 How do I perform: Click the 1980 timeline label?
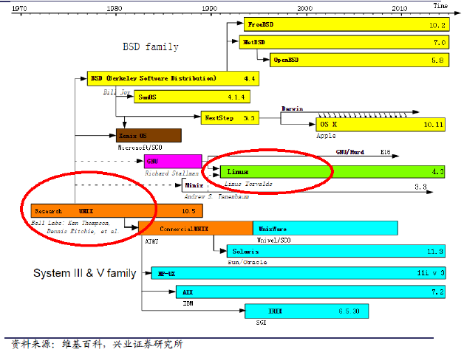coord(115,8)
